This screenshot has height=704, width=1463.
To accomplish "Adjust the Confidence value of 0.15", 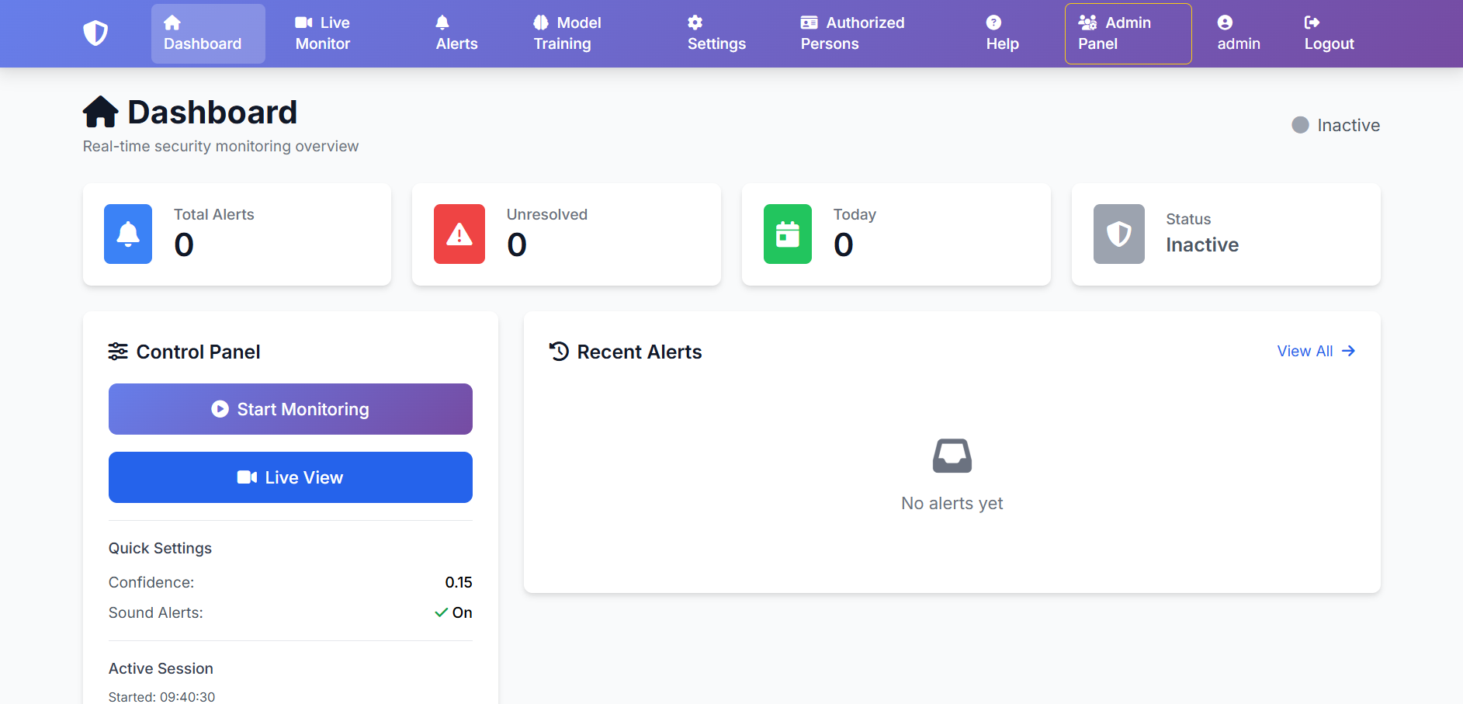I will (458, 582).
